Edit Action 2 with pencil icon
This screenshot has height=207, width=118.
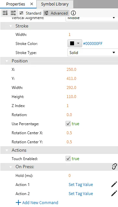[x=114, y=193]
